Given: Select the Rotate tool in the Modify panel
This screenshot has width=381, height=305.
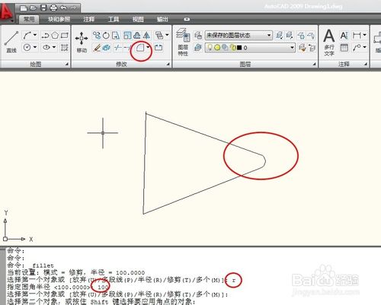Looking at the screenshot, I should (106, 35).
